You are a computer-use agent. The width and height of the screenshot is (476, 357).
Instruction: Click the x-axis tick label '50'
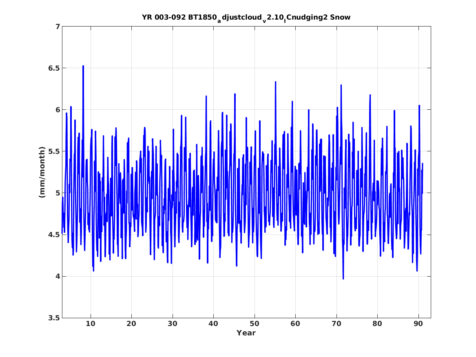[255, 324]
